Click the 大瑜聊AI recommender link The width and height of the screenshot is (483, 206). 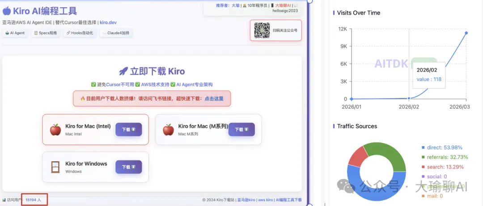(x=283, y=5)
